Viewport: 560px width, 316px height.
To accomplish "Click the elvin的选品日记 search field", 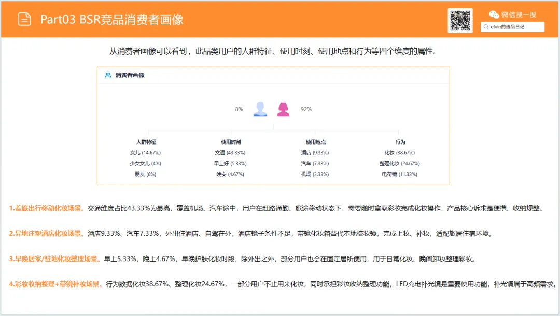I will (512, 27).
